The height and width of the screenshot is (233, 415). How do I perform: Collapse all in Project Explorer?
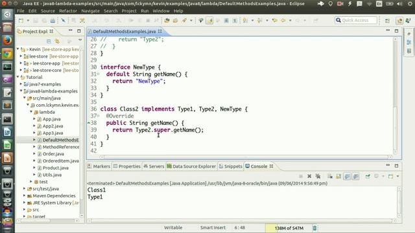pos(49,41)
